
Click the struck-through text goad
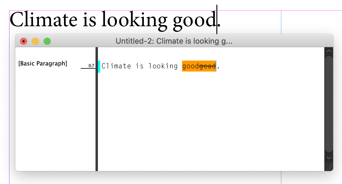(208, 66)
